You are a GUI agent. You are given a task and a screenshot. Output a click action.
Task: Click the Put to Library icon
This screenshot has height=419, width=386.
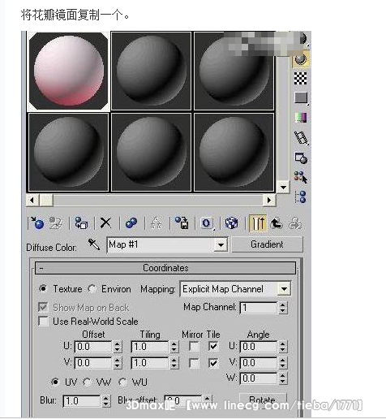pos(182,223)
